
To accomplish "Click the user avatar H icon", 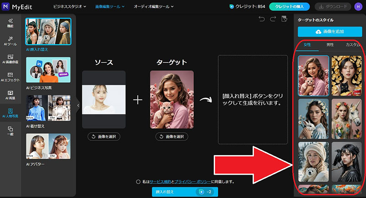I will click(x=358, y=6).
